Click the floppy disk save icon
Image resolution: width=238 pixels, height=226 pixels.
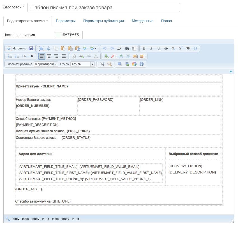click(x=31, y=48)
